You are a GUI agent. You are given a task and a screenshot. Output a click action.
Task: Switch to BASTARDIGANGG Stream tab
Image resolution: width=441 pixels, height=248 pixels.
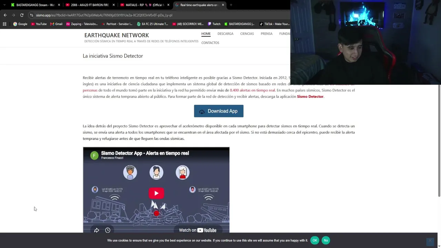coord(35,5)
